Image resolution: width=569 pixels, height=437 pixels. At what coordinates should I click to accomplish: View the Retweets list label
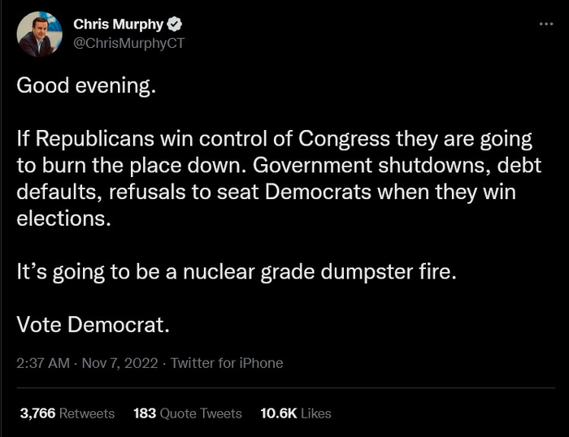pyautogui.click(x=87, y=413)
